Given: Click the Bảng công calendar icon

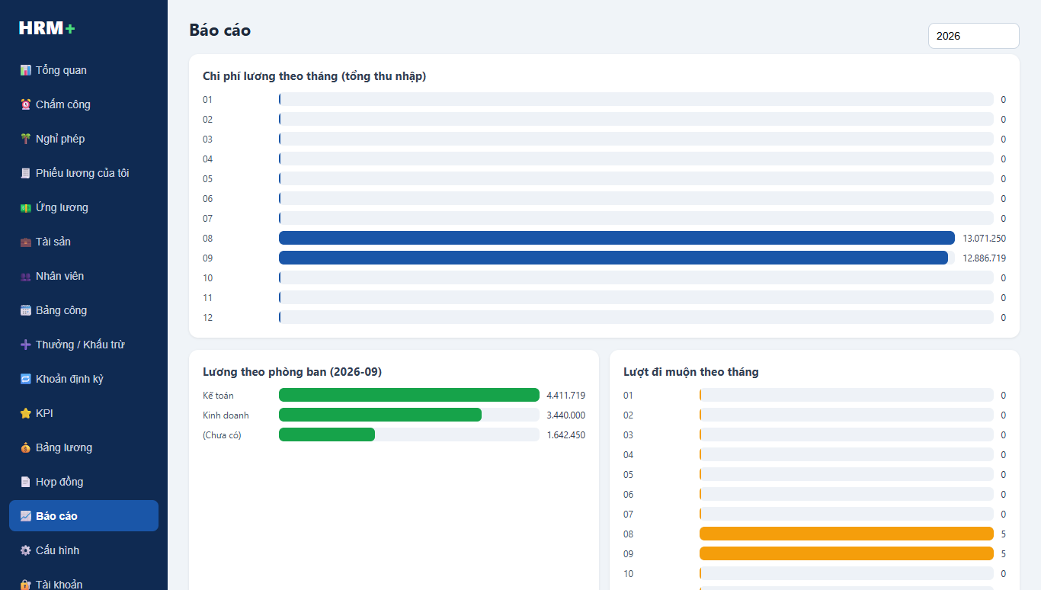Looking at the screenshot, I should pyautogui.click(x=26, y=310).
